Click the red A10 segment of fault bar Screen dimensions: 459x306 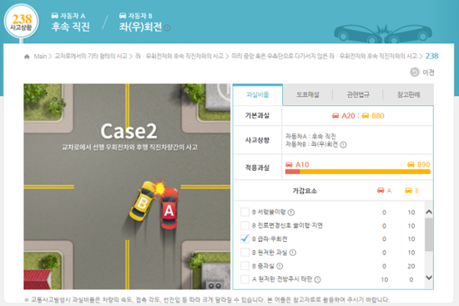click(x=292, y=172)
